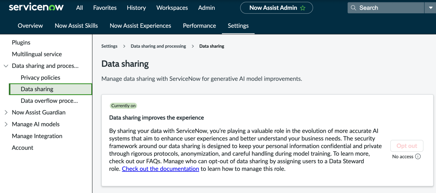This screenshot has height=193, width=436.
Task: Collapse Data sharing and processing section
Action: tap(6, 66)
